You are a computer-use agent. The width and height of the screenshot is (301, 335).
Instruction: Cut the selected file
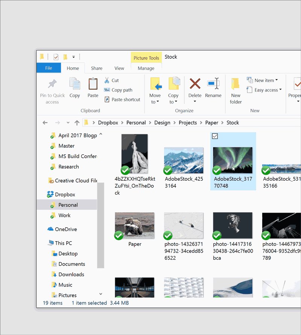111,80
